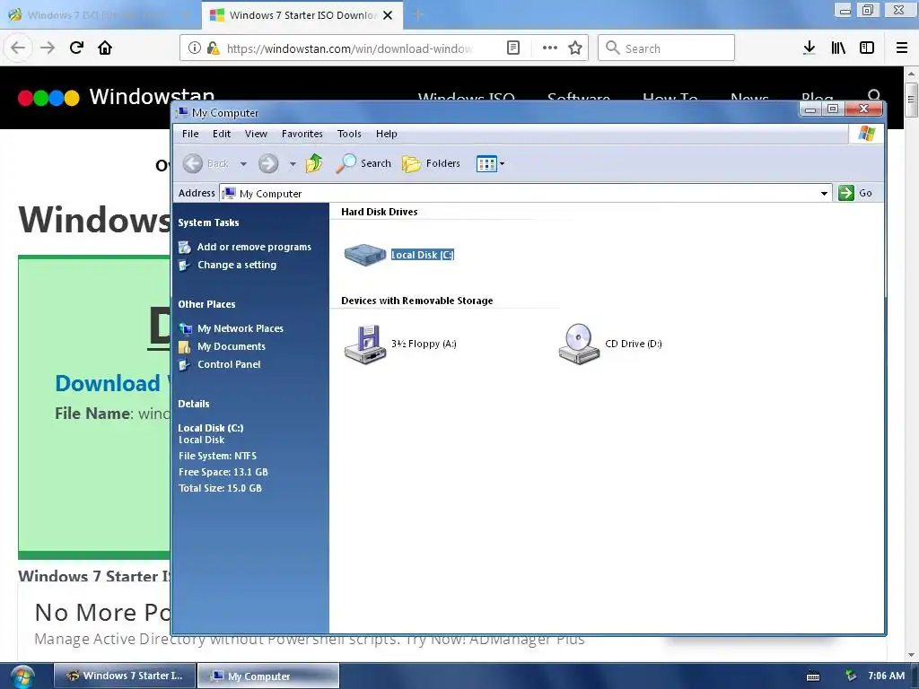Image resolution: width=919 pixels, height=689 pixels.
Task: Click the browser forward arrow
Action: point(48,48)
